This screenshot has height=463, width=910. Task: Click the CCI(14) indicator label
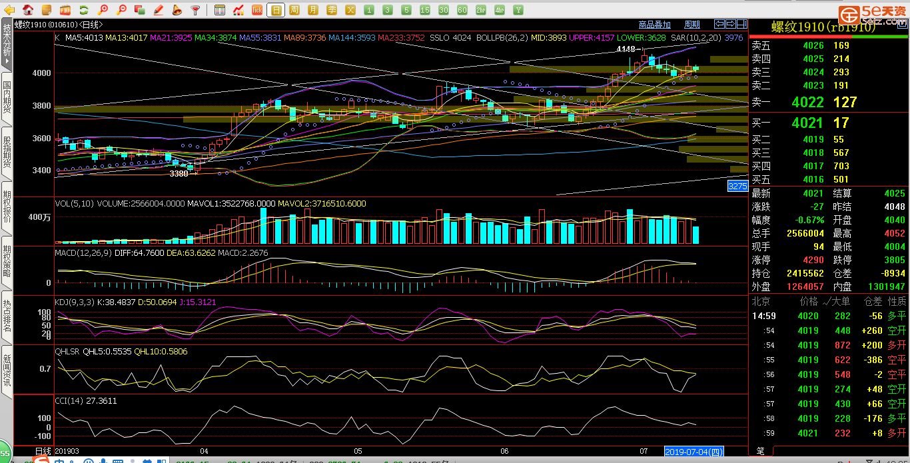point(70,400)
